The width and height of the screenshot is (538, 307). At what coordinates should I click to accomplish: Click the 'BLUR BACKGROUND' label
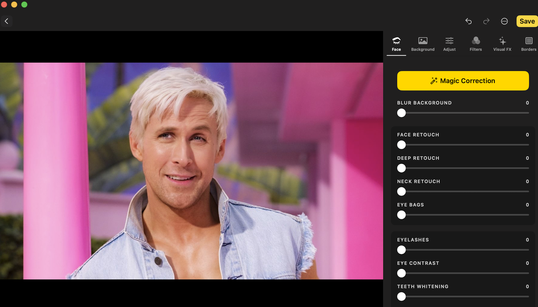pyautogui.click(x=425, y=103)
